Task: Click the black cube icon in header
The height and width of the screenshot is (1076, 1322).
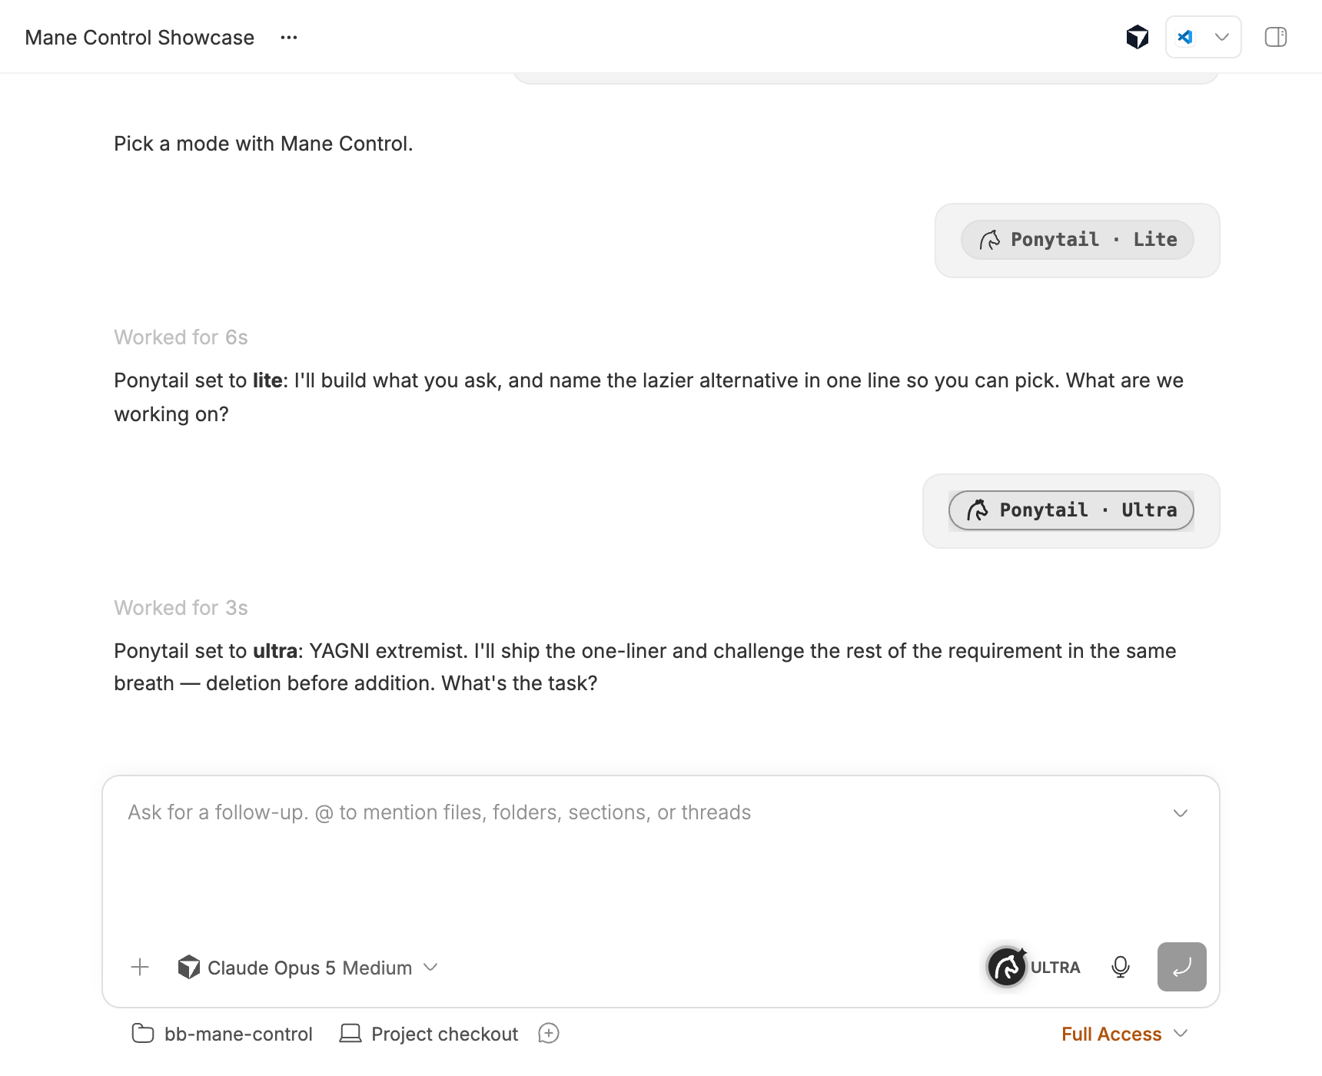Action: (1137, 37)
